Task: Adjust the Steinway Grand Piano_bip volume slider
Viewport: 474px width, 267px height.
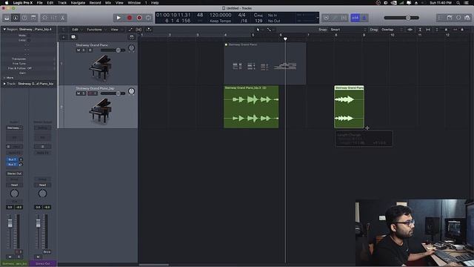Action: [x=113, y=93]
